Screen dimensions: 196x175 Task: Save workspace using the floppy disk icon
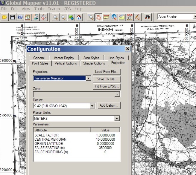12,17
